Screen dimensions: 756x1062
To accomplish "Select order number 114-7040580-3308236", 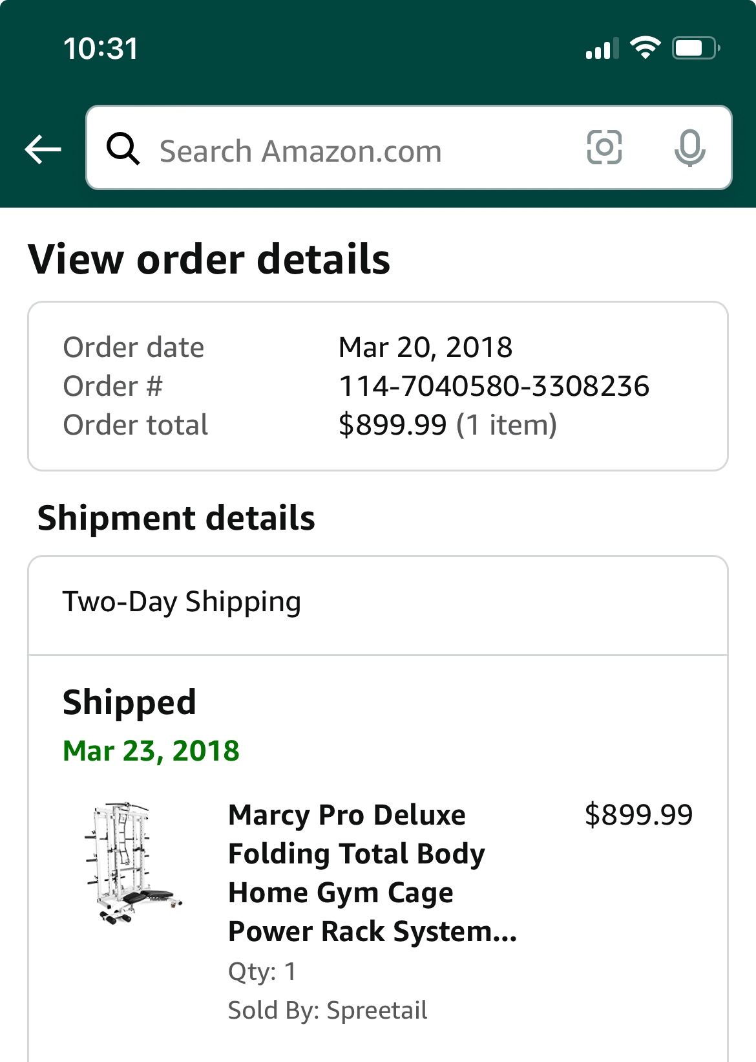I will click(x=494, y=386).
